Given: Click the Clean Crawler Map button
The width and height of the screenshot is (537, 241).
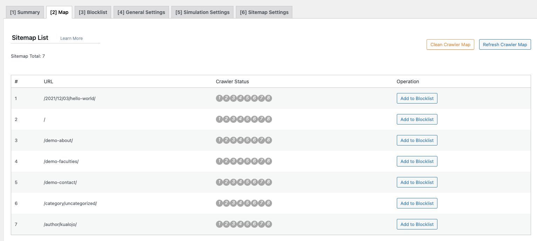Looking at the screenshot, I should pyautogui.click(x=450, y=44).
